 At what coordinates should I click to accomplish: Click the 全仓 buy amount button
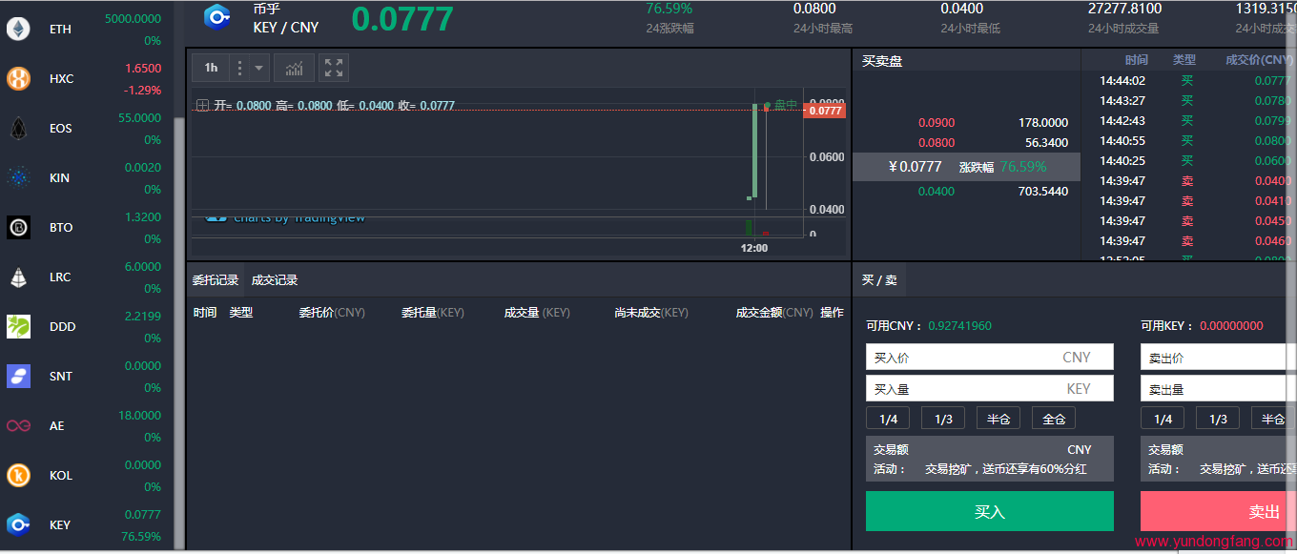tap(1054, 419)
